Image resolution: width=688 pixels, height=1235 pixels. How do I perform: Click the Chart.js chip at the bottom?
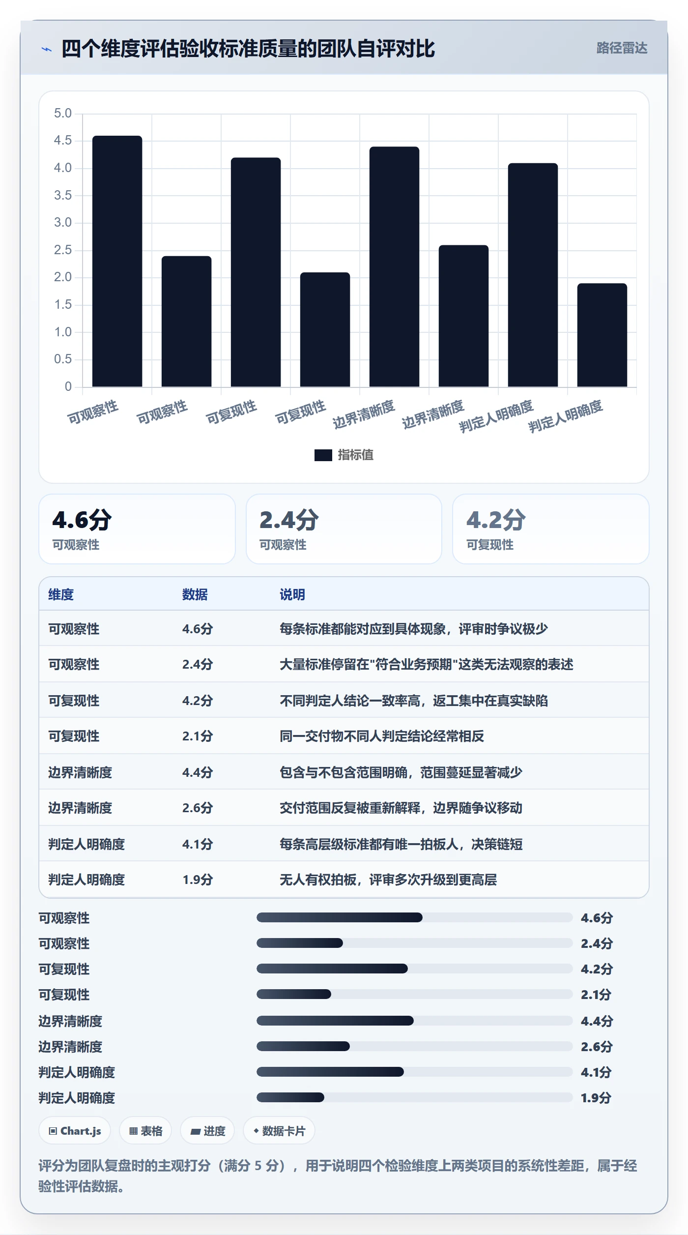coord(75,1131)
